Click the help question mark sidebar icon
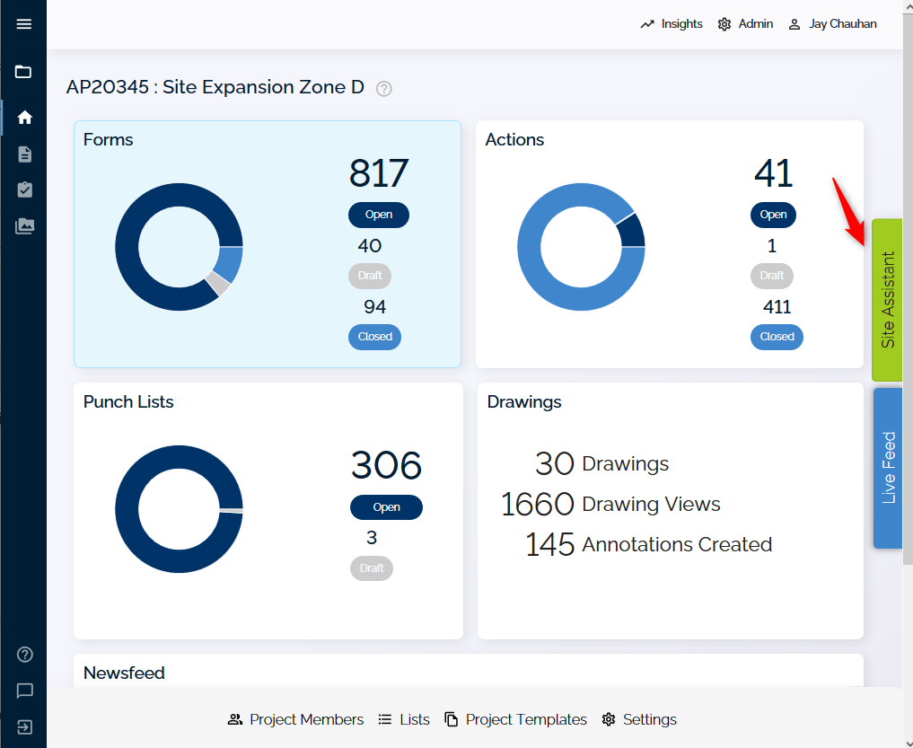This screenshot has width=913, height=748. tap(24, 655)
